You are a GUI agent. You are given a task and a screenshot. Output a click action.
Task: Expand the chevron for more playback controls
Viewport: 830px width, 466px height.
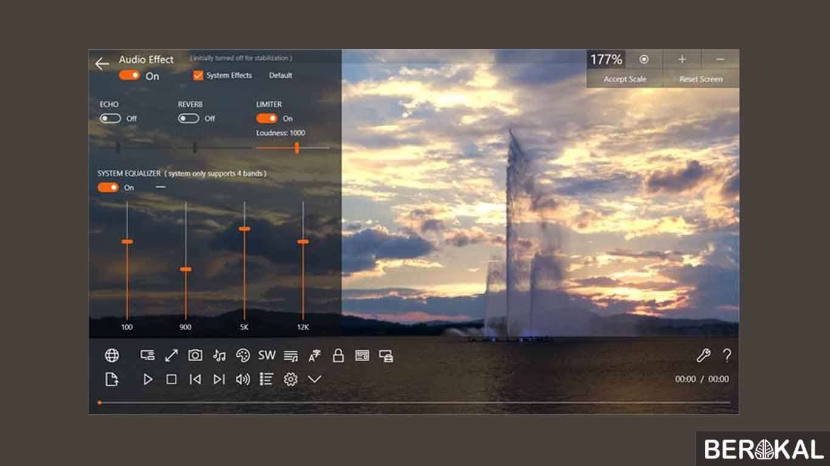314,378
